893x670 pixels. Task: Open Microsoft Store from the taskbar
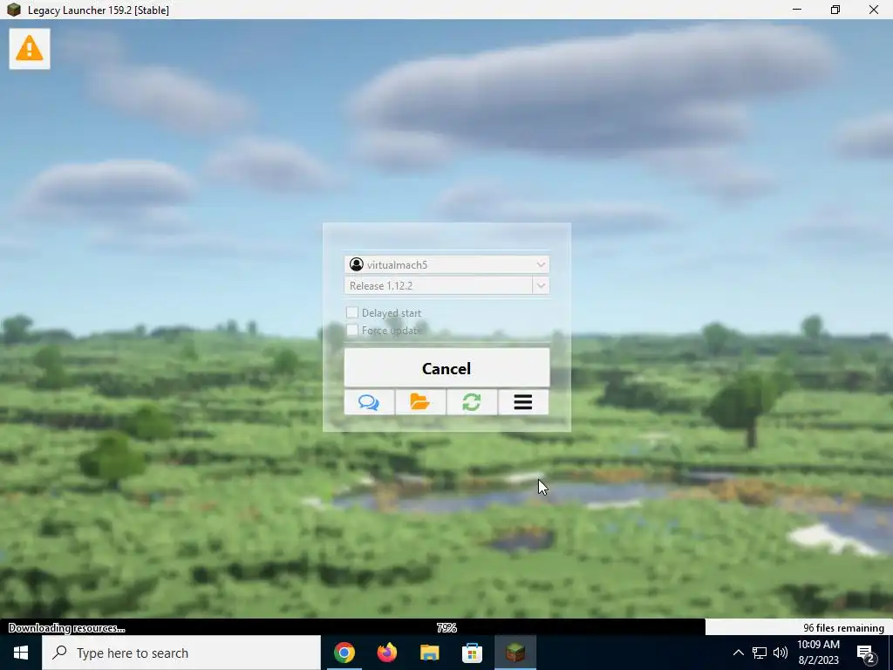click(x=472, y=653)
